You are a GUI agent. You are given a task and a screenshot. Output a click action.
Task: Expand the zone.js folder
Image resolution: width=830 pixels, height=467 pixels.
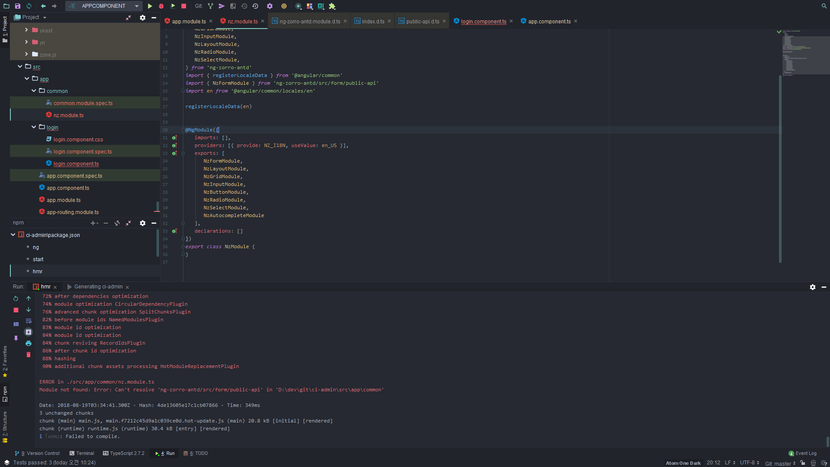point(26,54)
